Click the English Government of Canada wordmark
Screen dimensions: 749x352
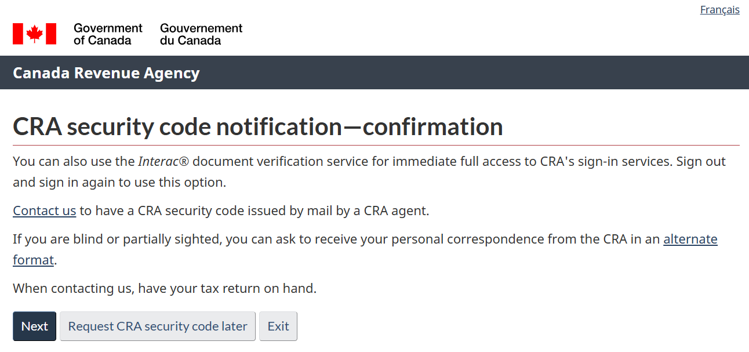[x=108, y=34]
